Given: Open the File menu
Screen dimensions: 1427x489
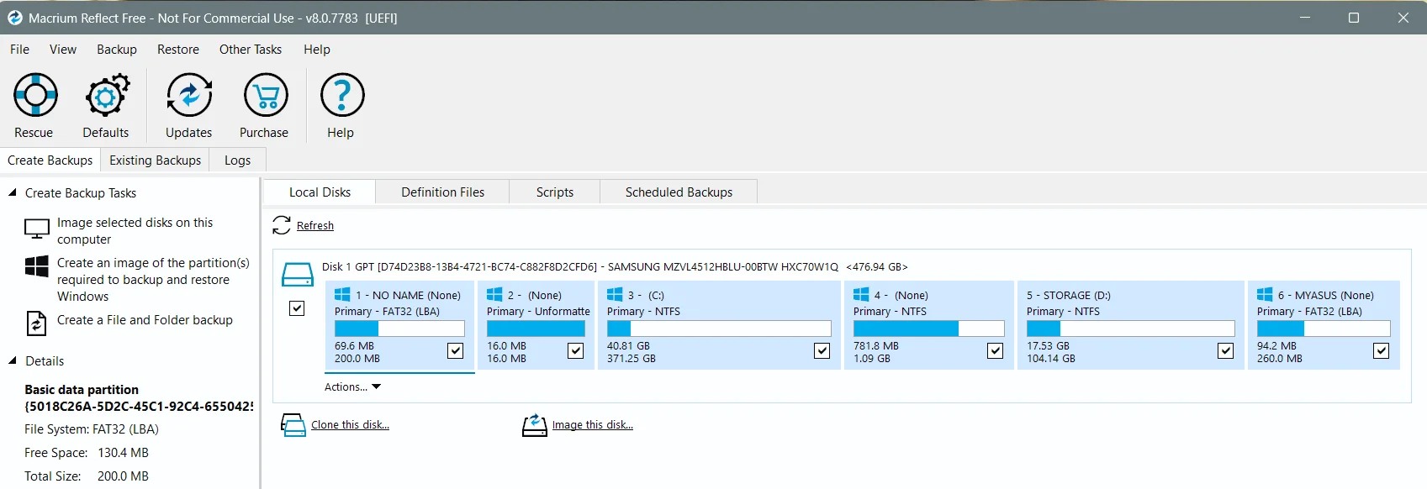Looking at the screenshot, I should coord(20,50).
